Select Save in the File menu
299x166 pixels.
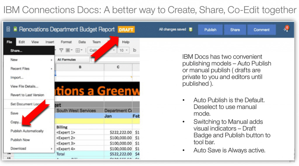[29, 113]
